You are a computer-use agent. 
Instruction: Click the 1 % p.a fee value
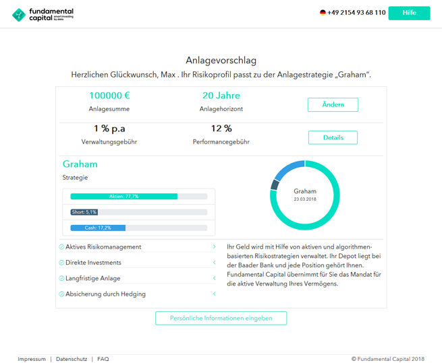click(x=109, y=129)
